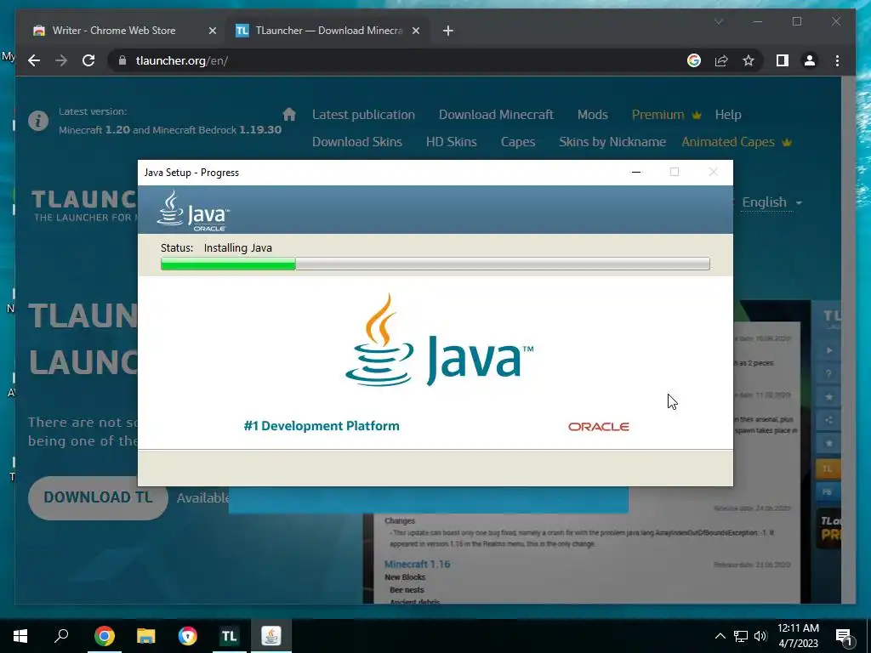Click yellow TL button in page sidebar

coord(827,468)
